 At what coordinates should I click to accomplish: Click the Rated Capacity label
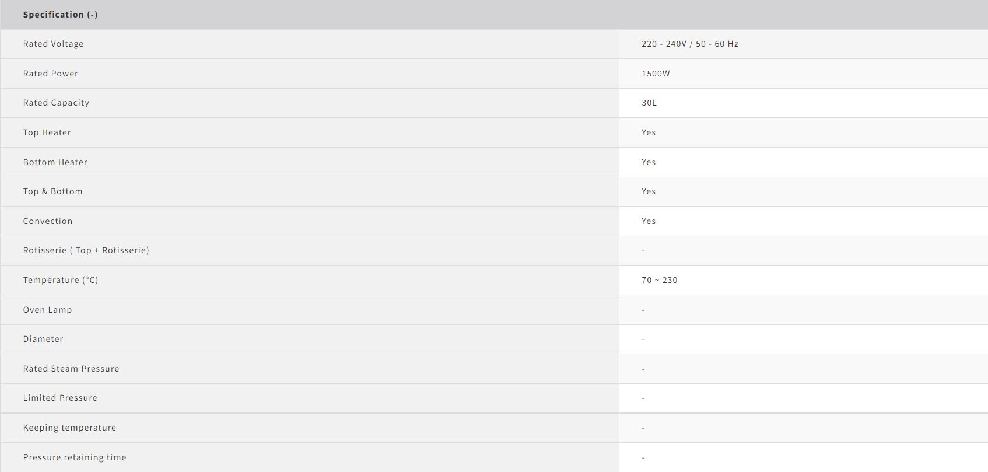click(x=56, y=103)
